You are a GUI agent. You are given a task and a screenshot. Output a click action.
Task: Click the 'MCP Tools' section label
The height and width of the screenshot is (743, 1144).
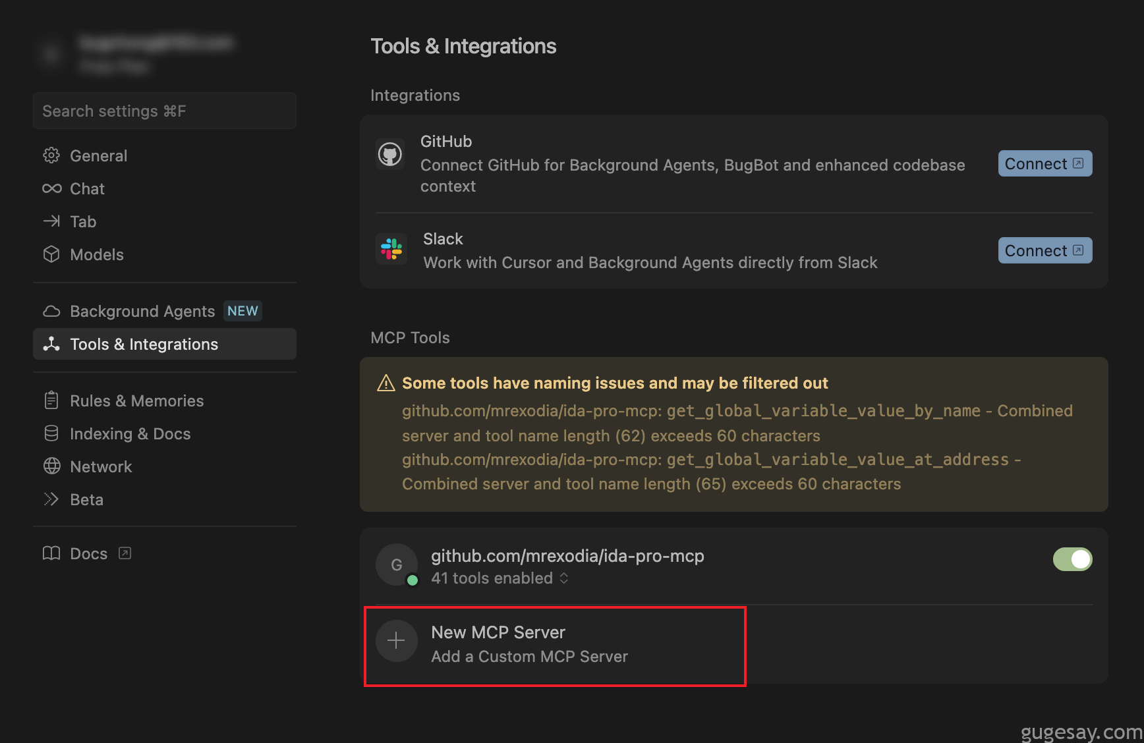click(410, 338)
